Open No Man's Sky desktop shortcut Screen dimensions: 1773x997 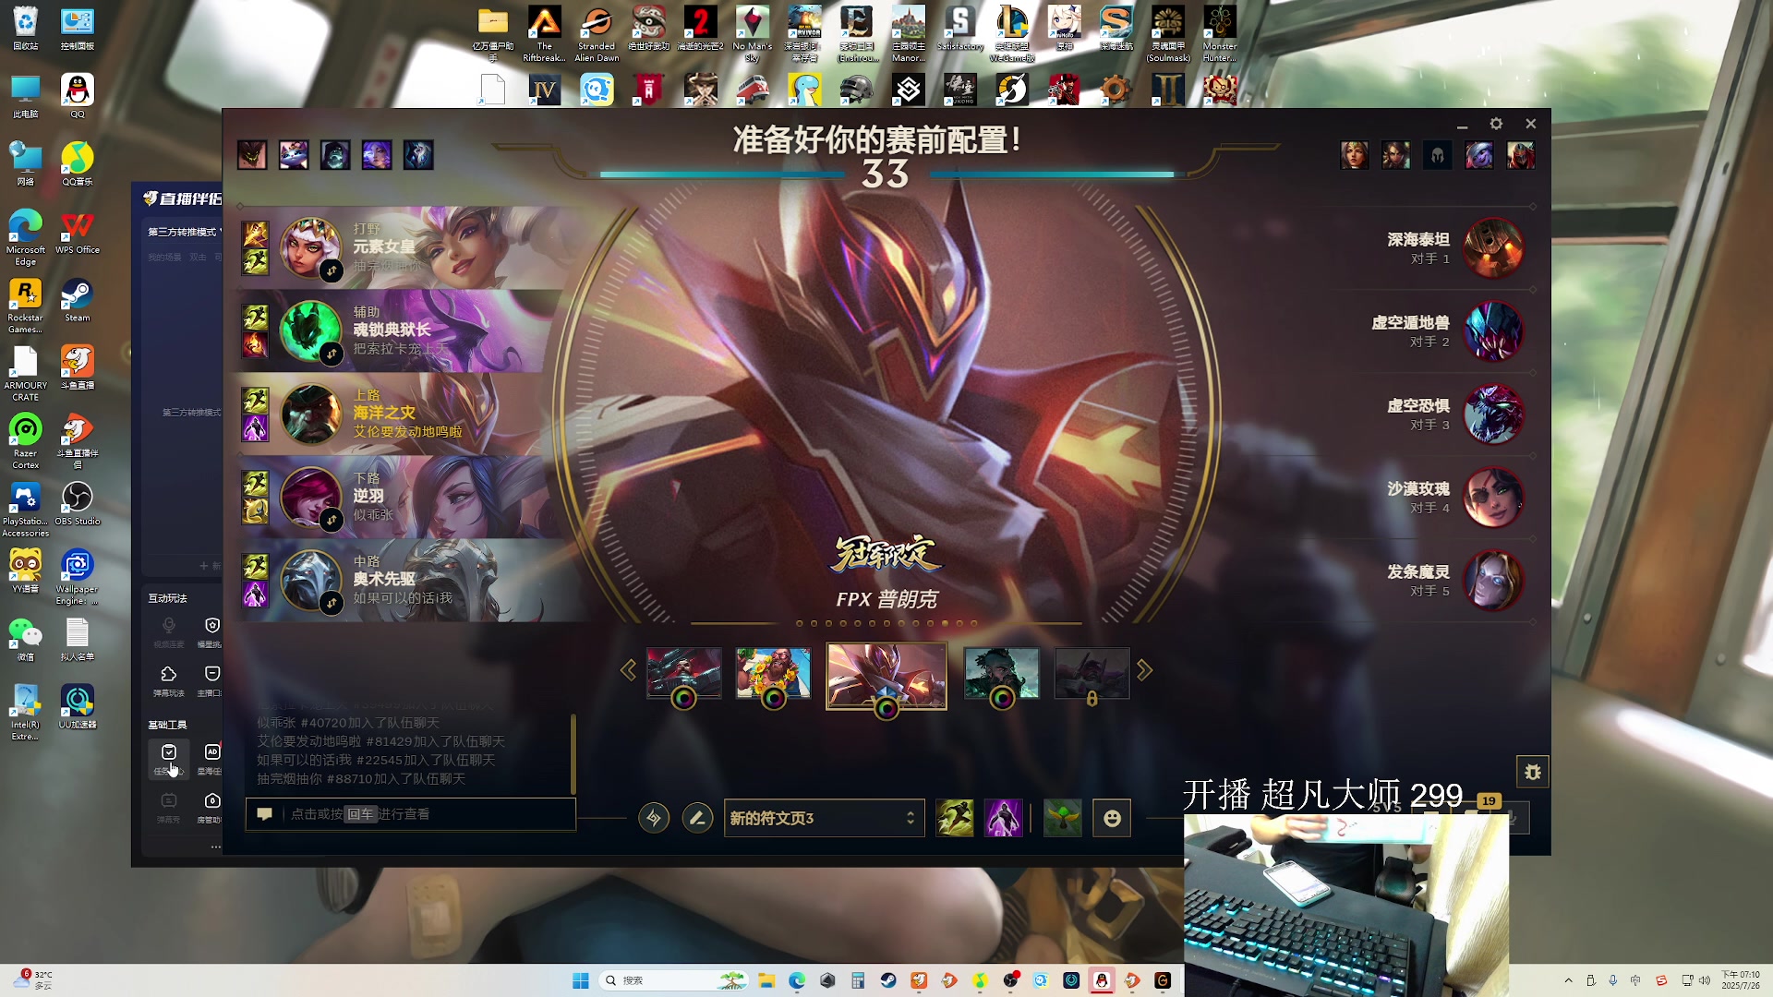coord(753,34)
